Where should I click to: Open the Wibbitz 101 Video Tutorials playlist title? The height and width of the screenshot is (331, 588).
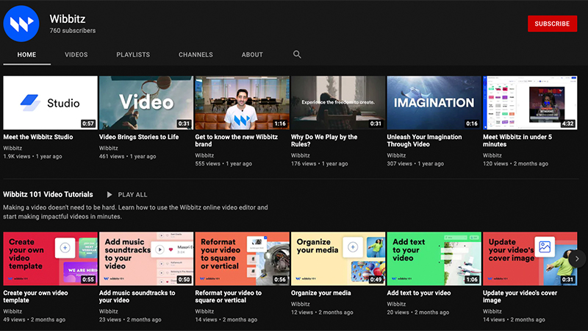[48, 194]
